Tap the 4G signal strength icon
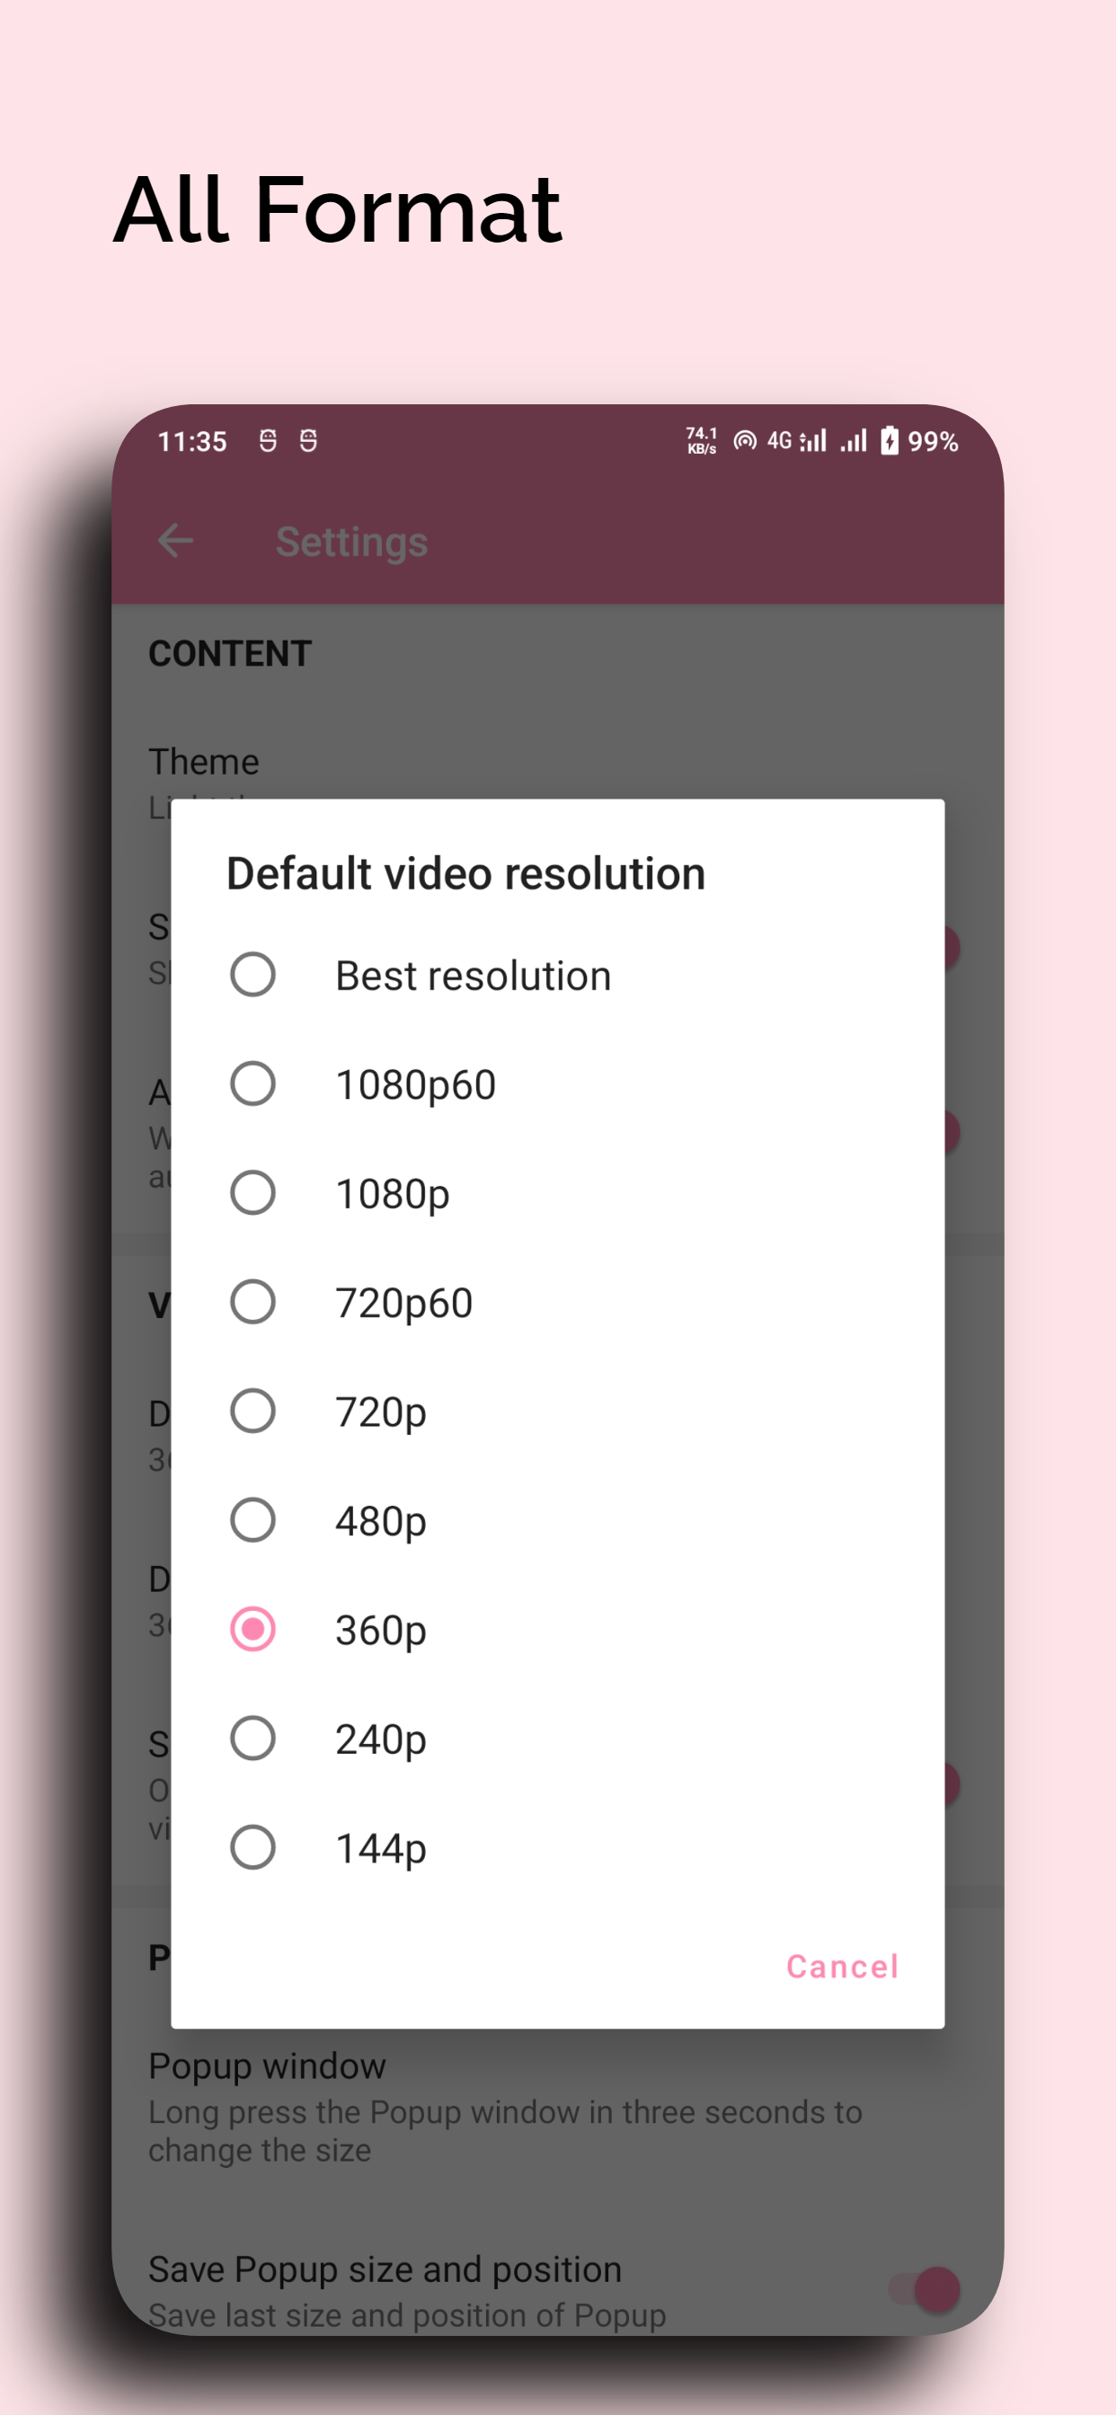The width and height of the screenshot is (1116, 2415). tap(797, 440)
